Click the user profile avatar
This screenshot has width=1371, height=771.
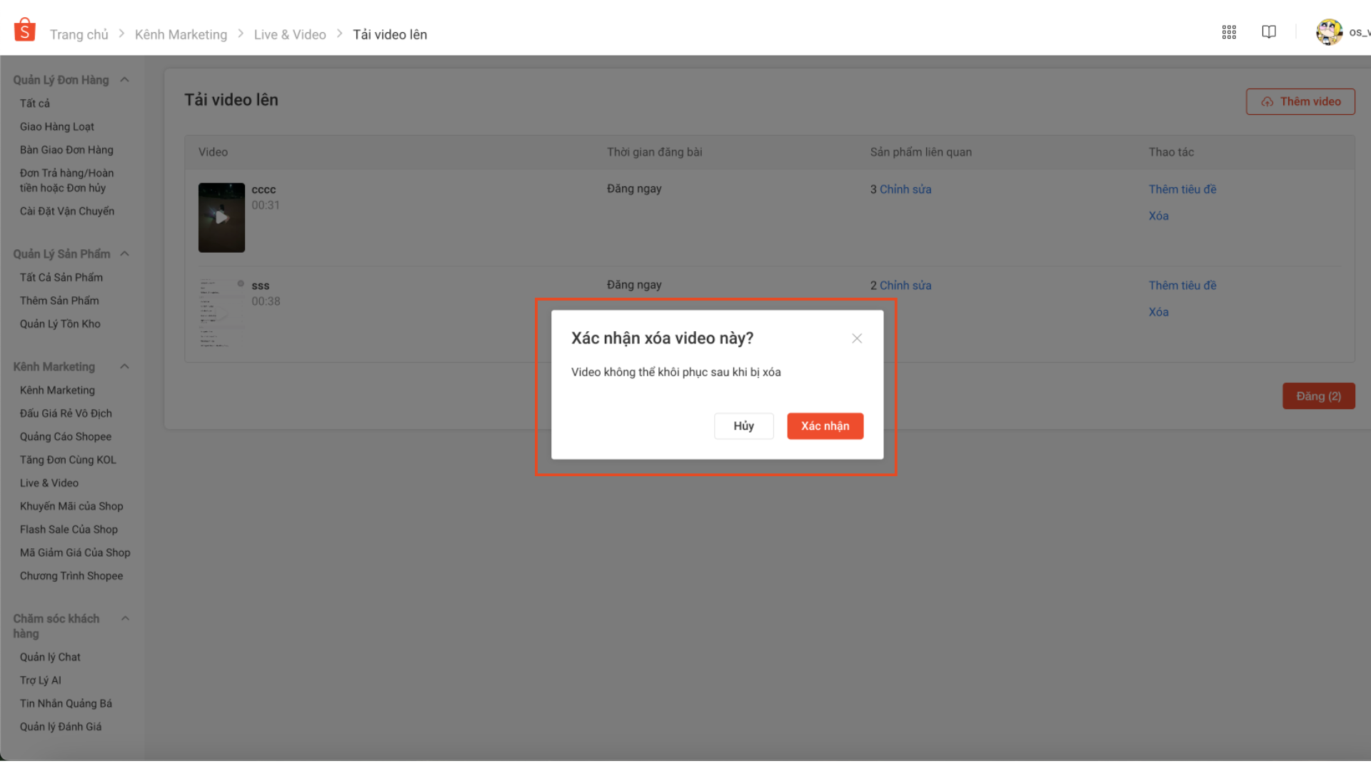1329,32
